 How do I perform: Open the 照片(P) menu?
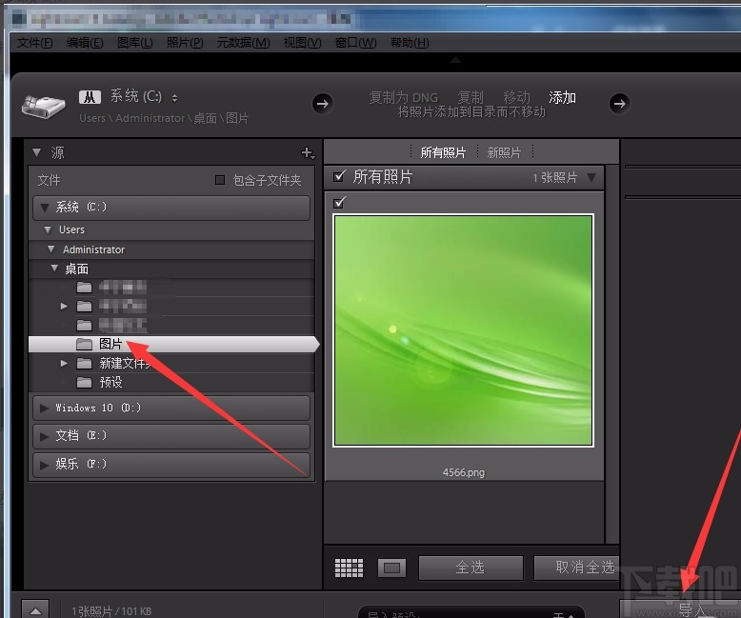pyautogui.click(x=185, y=43)
